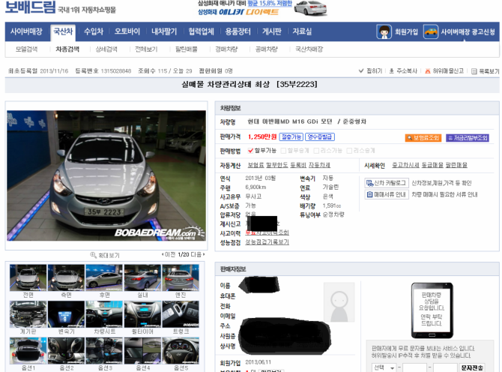
Task: Select the 경매차량 sub-tab
Action: coord(226,49)
